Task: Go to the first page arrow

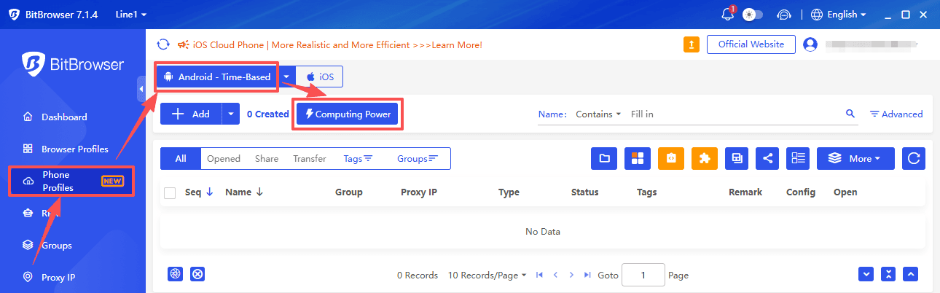Action: [539, 275]
